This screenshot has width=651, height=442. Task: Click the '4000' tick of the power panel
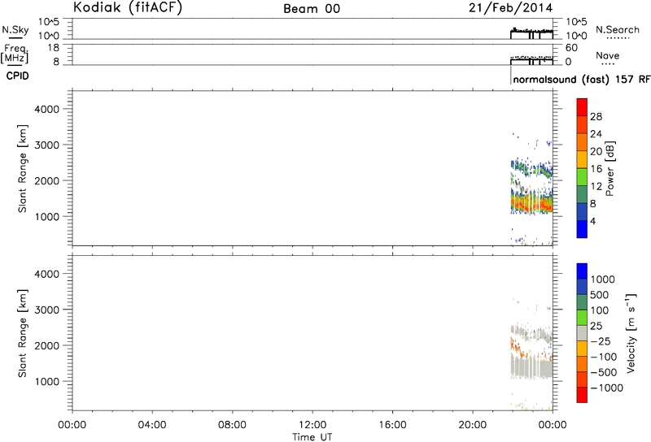point(47,109)
